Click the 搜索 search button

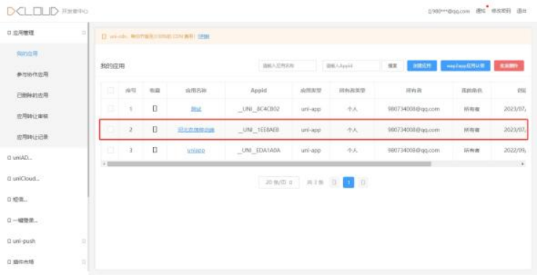click(393, 65)
